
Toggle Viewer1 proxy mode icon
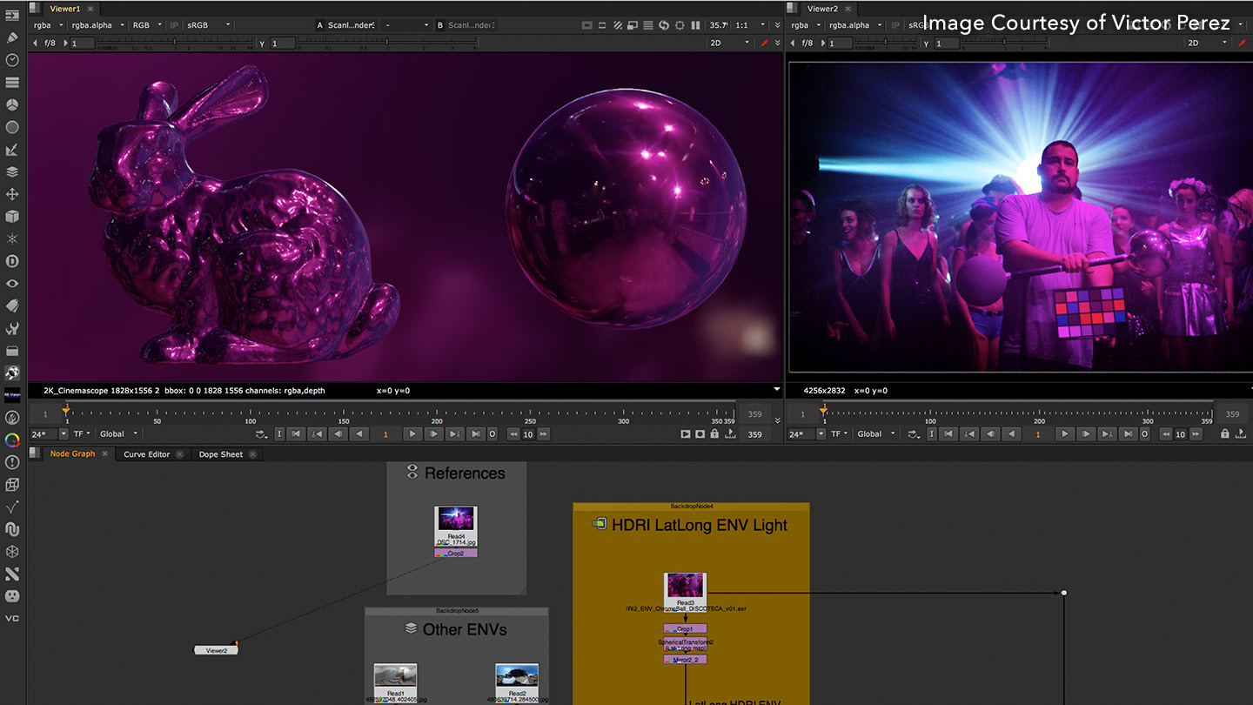point(633,25)
